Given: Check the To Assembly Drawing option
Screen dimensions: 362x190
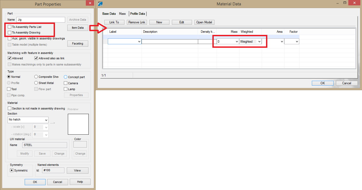Looking at the screenshot, I should tap(10, 32).
